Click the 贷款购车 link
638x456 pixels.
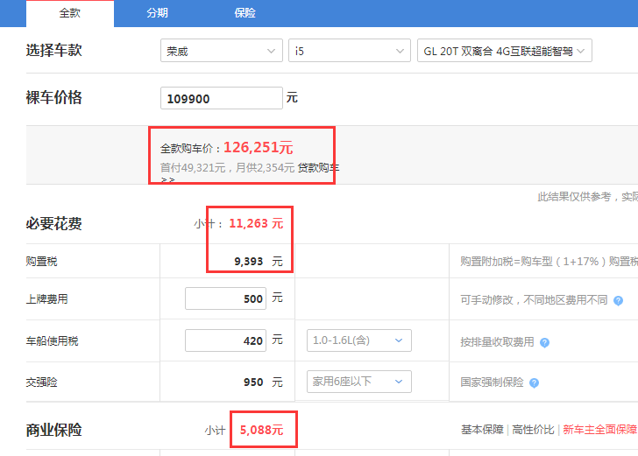tap(318, 167)
